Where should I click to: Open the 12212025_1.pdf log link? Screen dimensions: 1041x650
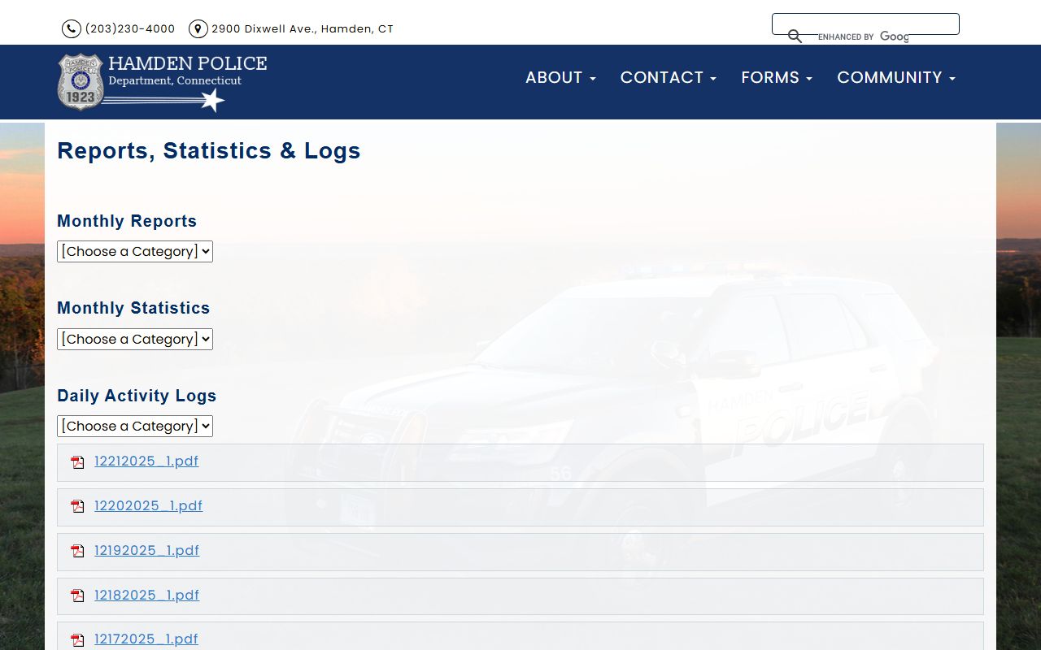pos(146,461)
